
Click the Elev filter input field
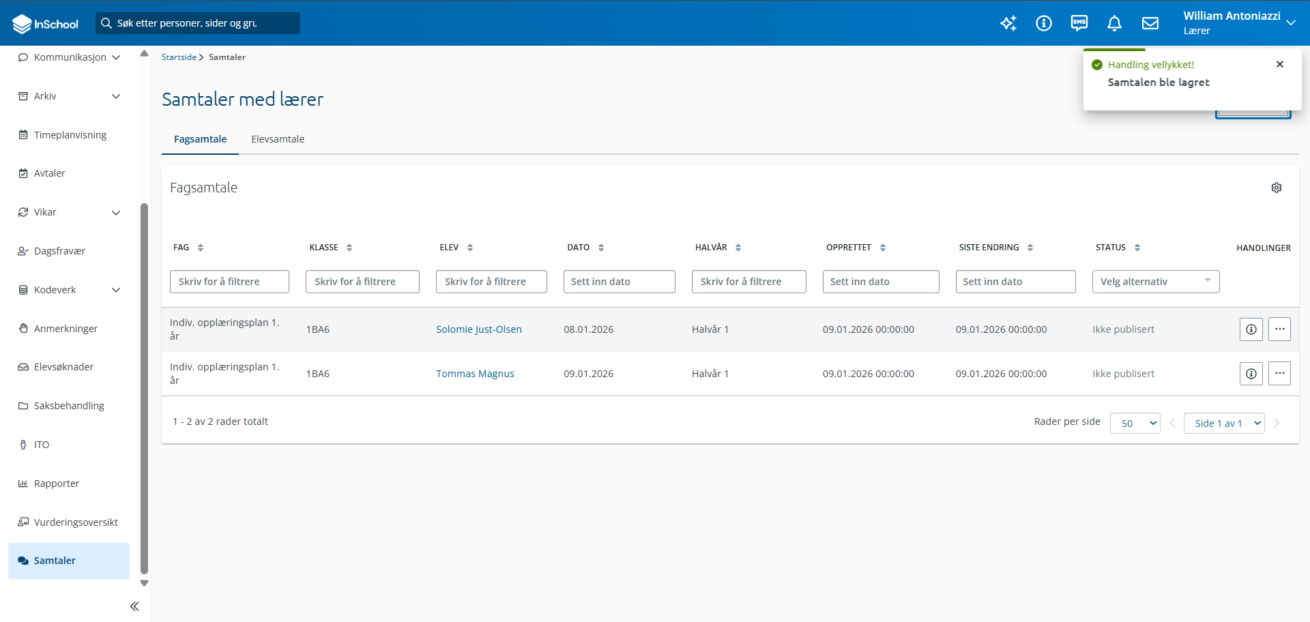tap(491, 282)
